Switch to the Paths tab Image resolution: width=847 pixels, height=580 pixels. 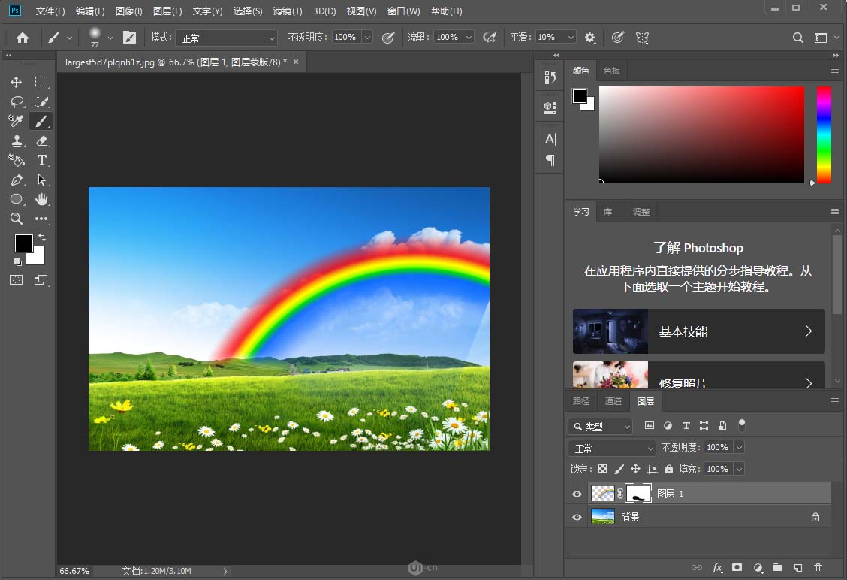tap(581, 401)
